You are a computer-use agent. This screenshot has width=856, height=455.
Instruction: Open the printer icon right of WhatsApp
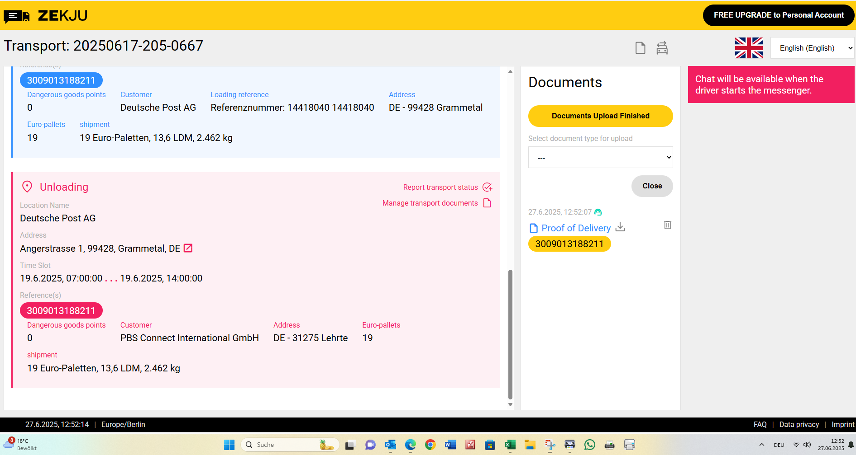point(610,445)
